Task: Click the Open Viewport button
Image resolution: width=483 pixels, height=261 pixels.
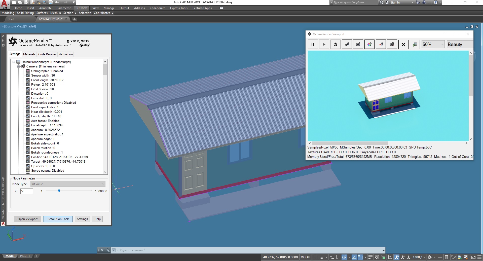Action: click(27, 219)
